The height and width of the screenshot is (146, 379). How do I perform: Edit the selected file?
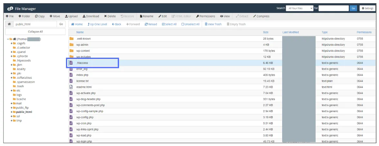(x=163, y=16)
